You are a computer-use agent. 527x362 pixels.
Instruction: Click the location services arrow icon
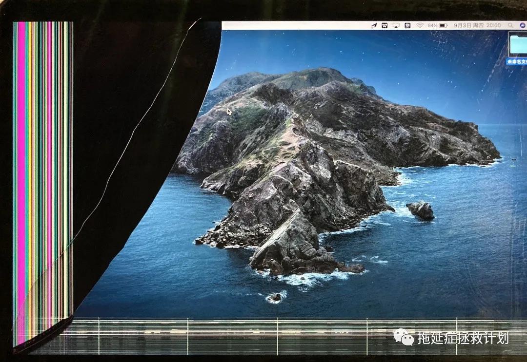click(373, 25)
